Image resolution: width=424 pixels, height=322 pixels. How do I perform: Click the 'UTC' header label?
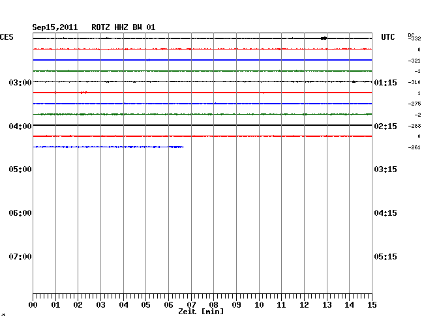387,37
